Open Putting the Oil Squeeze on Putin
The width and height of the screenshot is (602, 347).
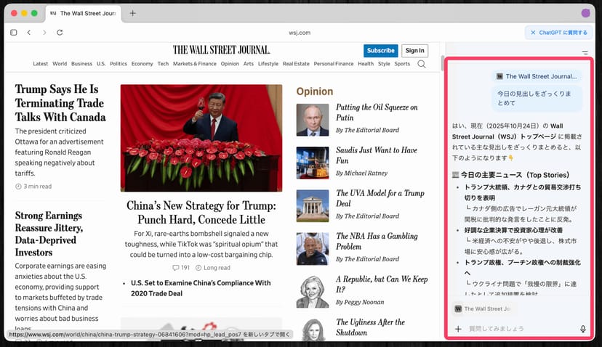click(x=377, y=112)
